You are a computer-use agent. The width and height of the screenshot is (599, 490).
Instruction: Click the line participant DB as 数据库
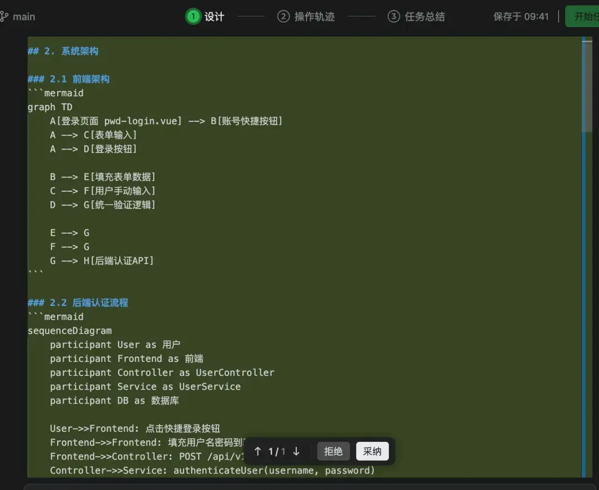(114, 401)
